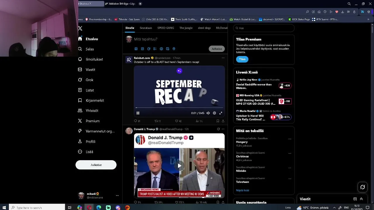Screen dimensions: 374x210
Task: Open Windows Start menu
Action: (4, 208)
